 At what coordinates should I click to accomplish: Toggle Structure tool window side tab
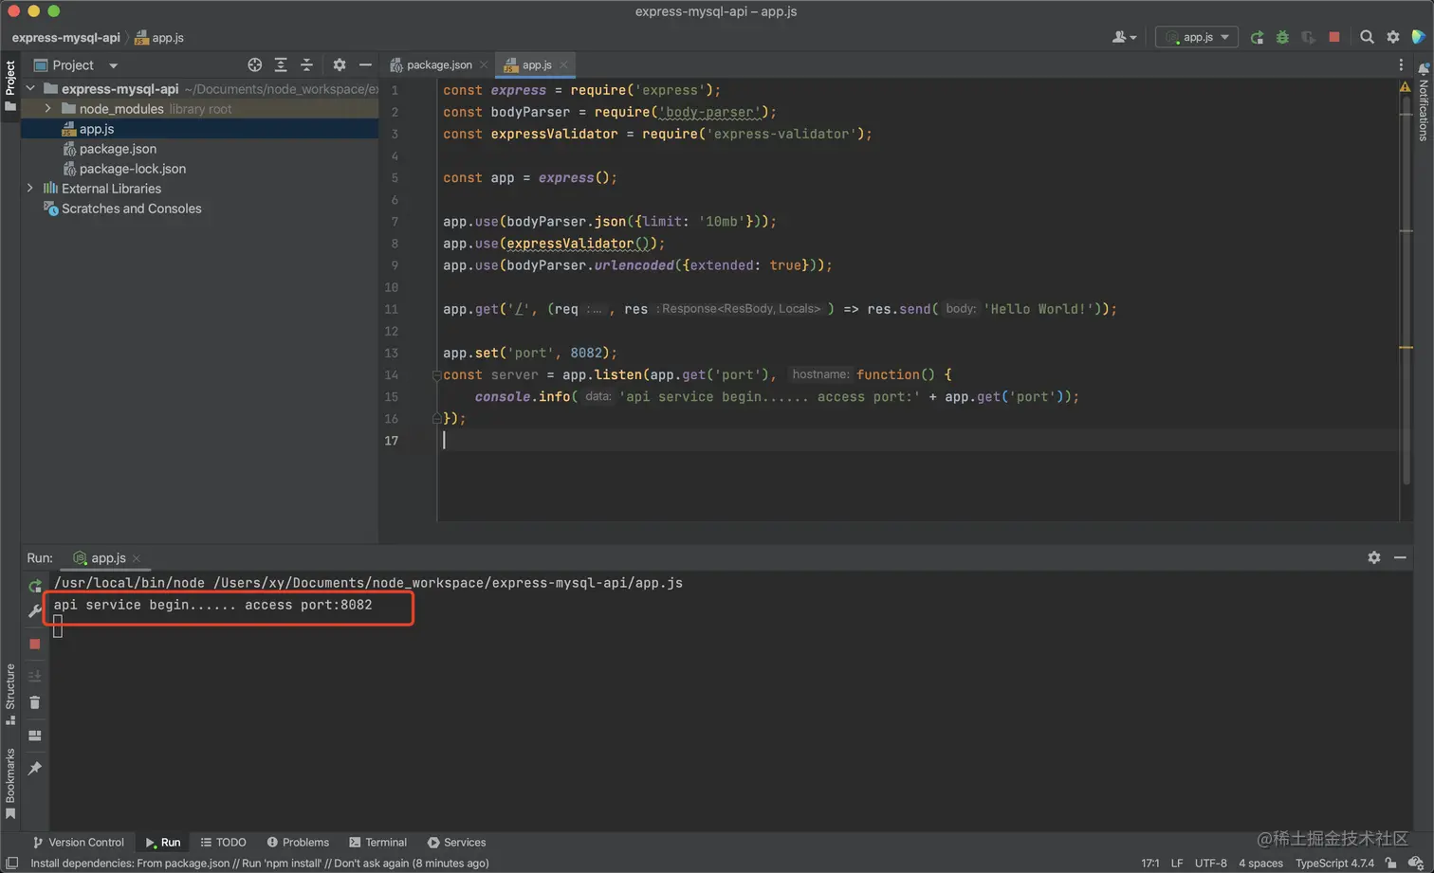[x=9, y=694]
